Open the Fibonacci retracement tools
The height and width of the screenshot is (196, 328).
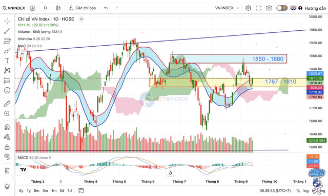(7, 41)
